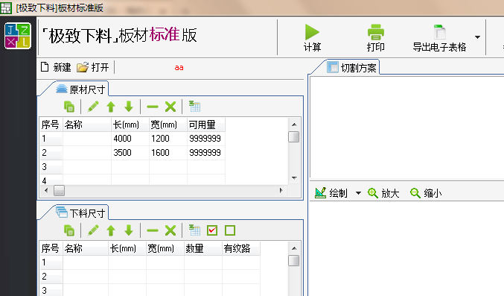This screenshot has height=296, width=504.
Task: Click the 打印 printer icon
Action: pos(376,32)
